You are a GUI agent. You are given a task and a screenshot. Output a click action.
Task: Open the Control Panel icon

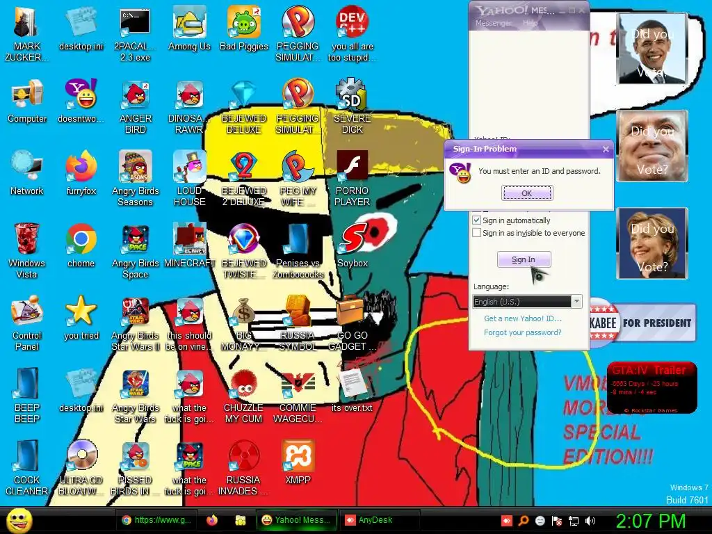coord(27,323)
